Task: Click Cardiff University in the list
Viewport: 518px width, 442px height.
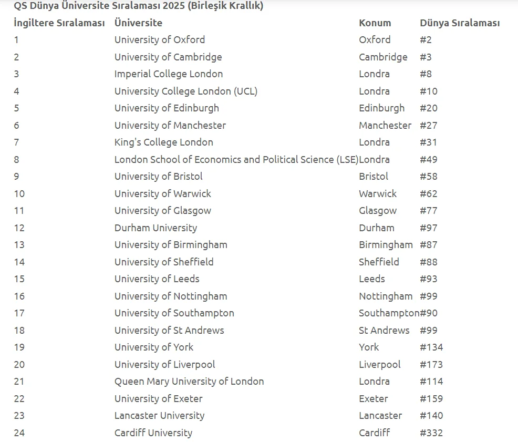Action: point(153,433)
